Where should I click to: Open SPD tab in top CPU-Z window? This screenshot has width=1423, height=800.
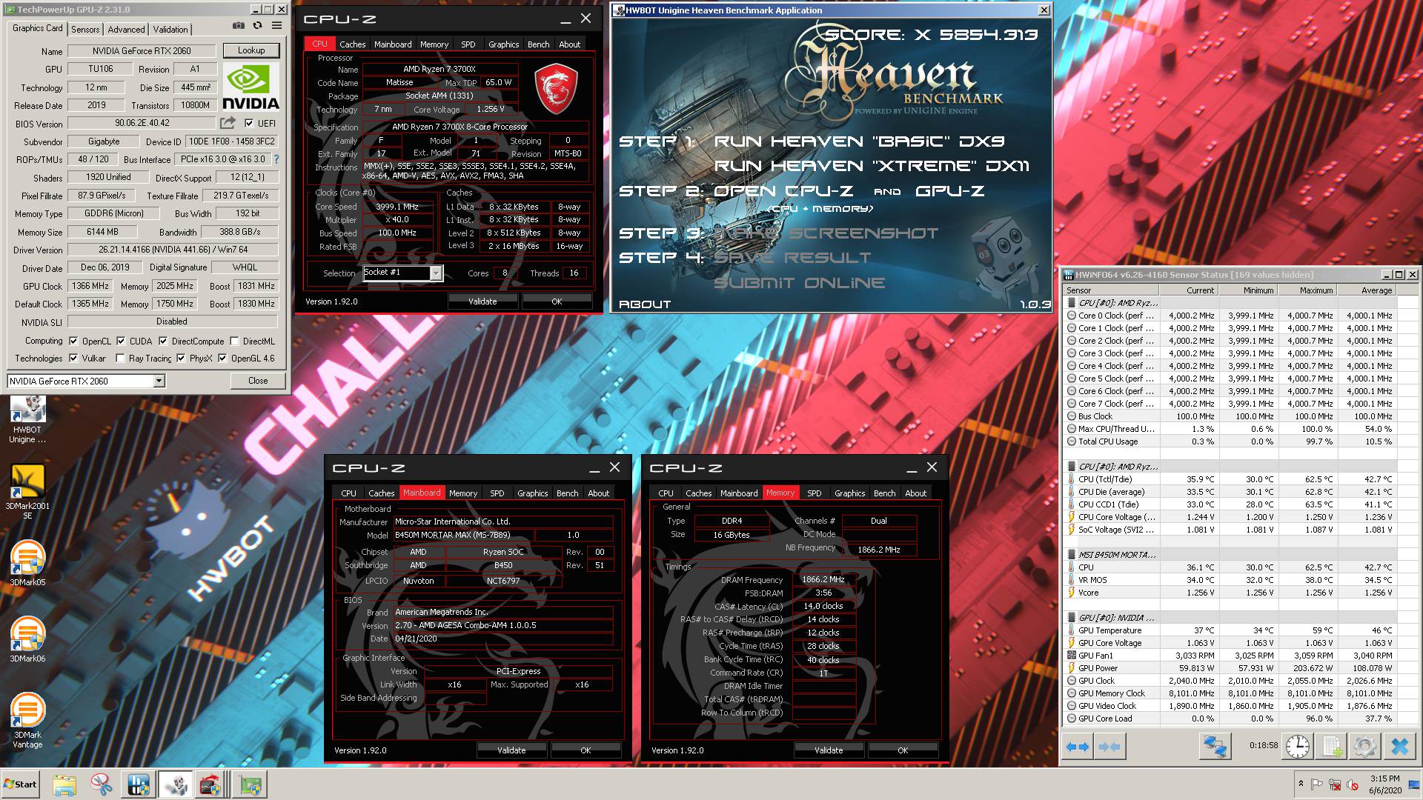(x=468, y=44)
